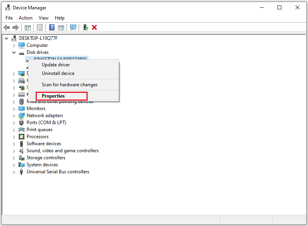Click the Sound, video and game controllers icon

click(21, 151)
